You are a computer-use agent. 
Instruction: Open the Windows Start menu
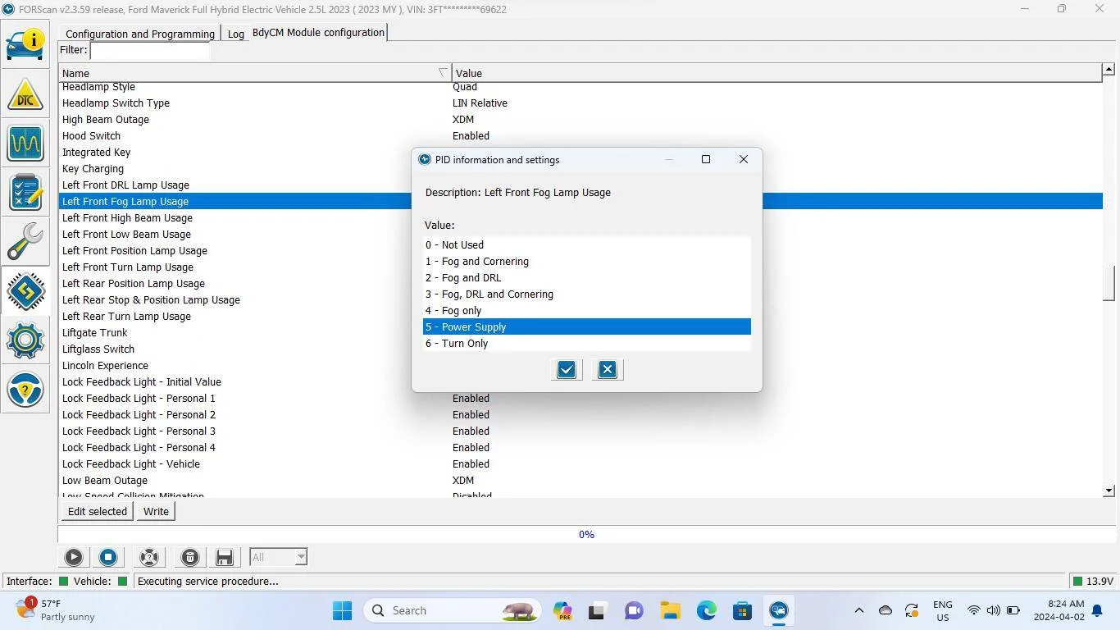coord(343,610)
